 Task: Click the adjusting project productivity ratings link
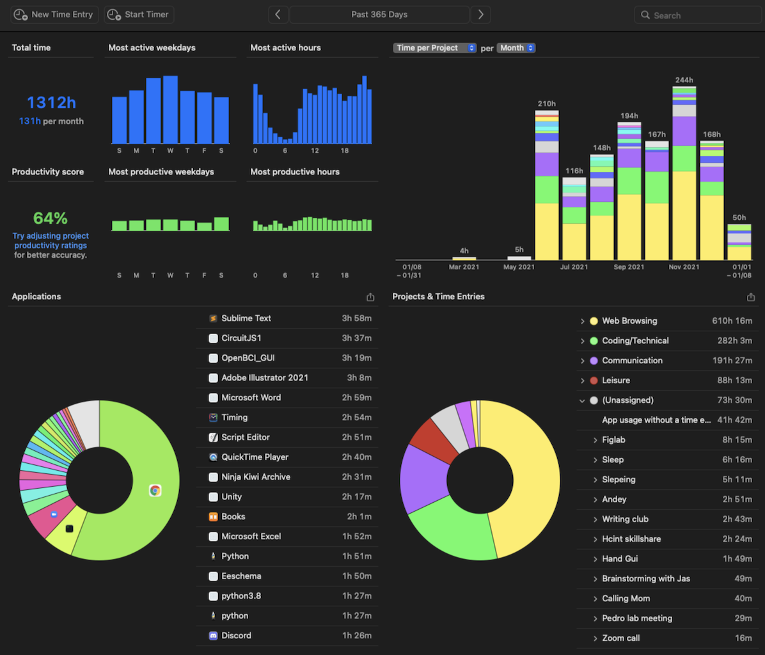tap(51, 241)
